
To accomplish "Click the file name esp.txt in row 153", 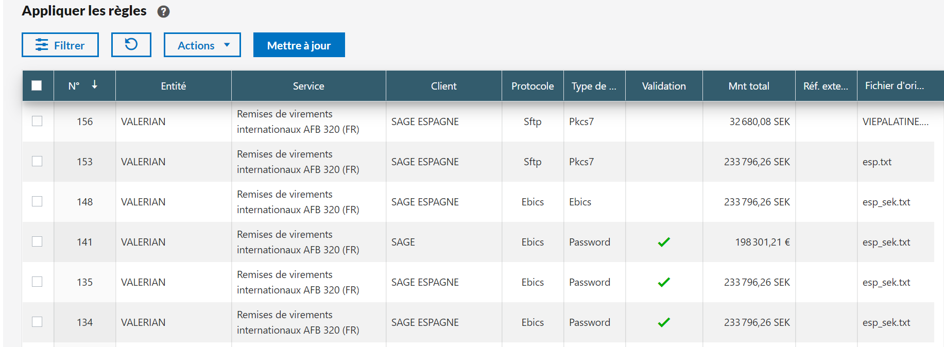I will point(877,162).
